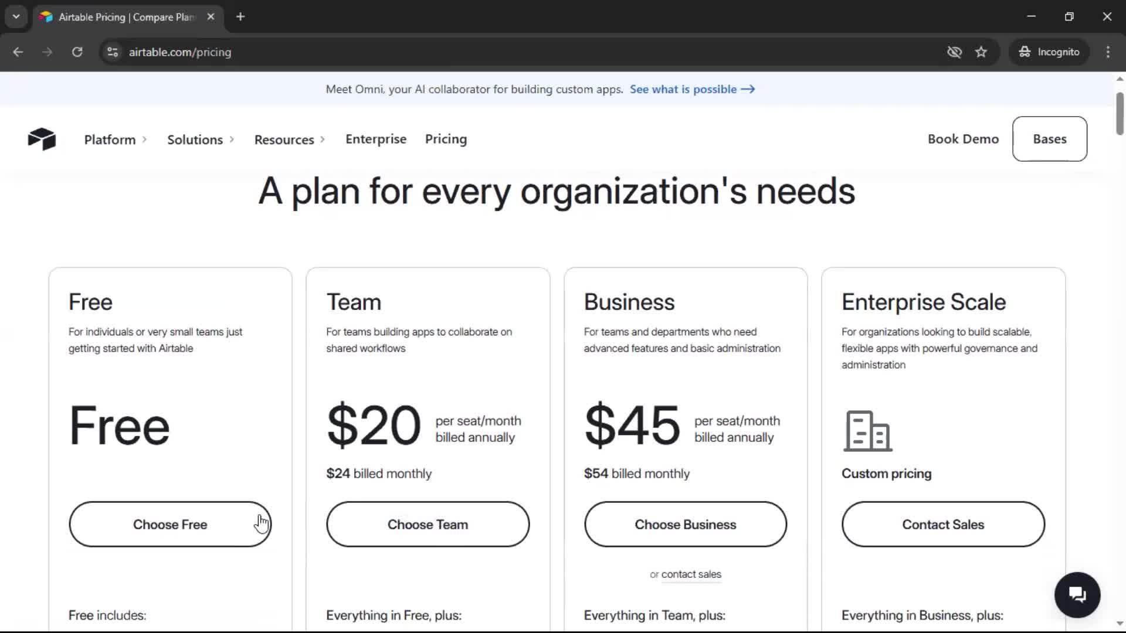1126x633 pixels.
Task: Open site information icon in address bar
Action: [113, 52]
